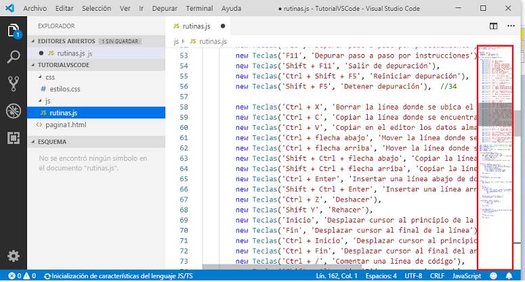Click line number 67 in the gutter
The image size is (525, 282).
click(184, 199)
